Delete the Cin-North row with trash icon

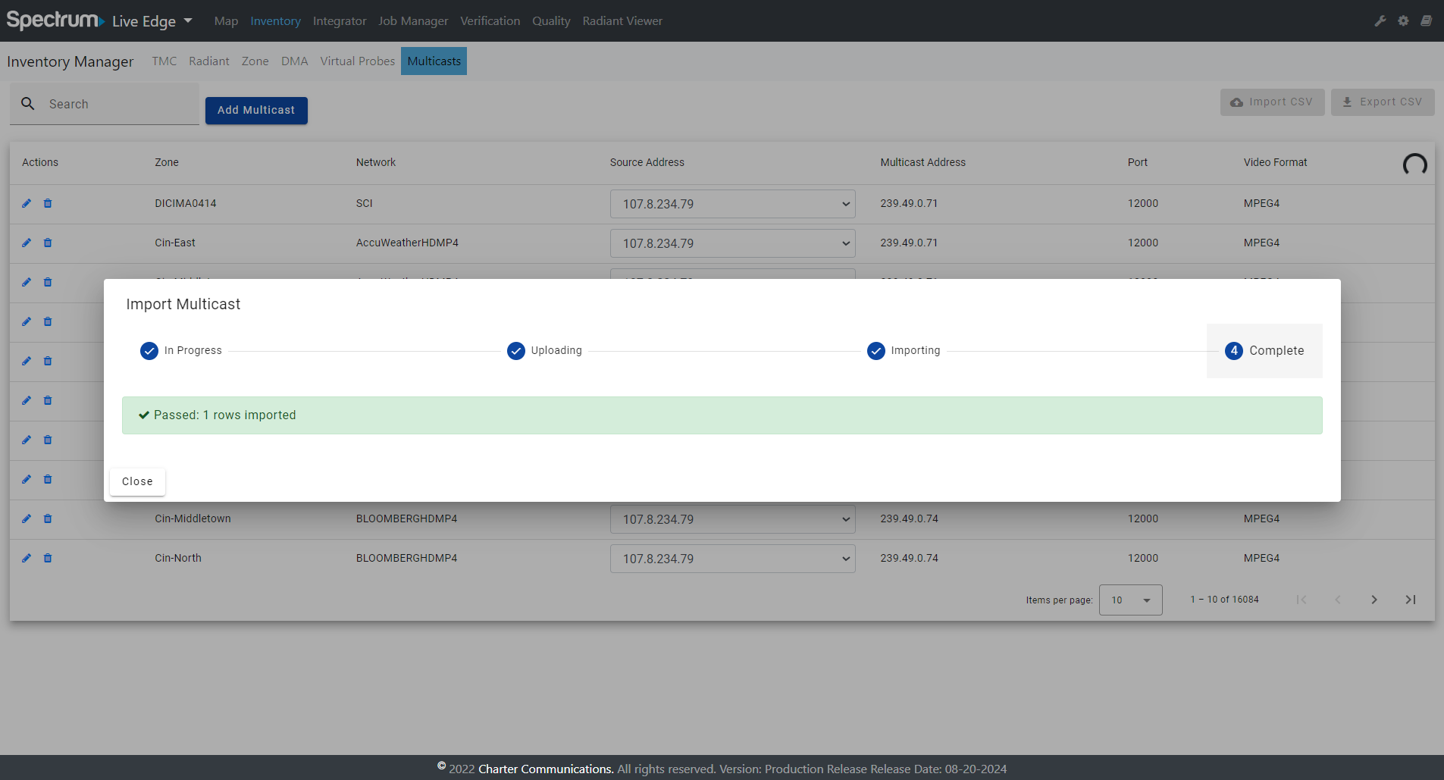(x=48, y=558)
